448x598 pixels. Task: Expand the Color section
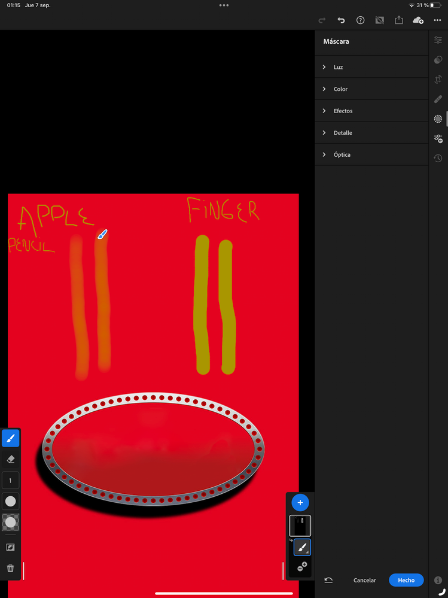coord(371,89)
